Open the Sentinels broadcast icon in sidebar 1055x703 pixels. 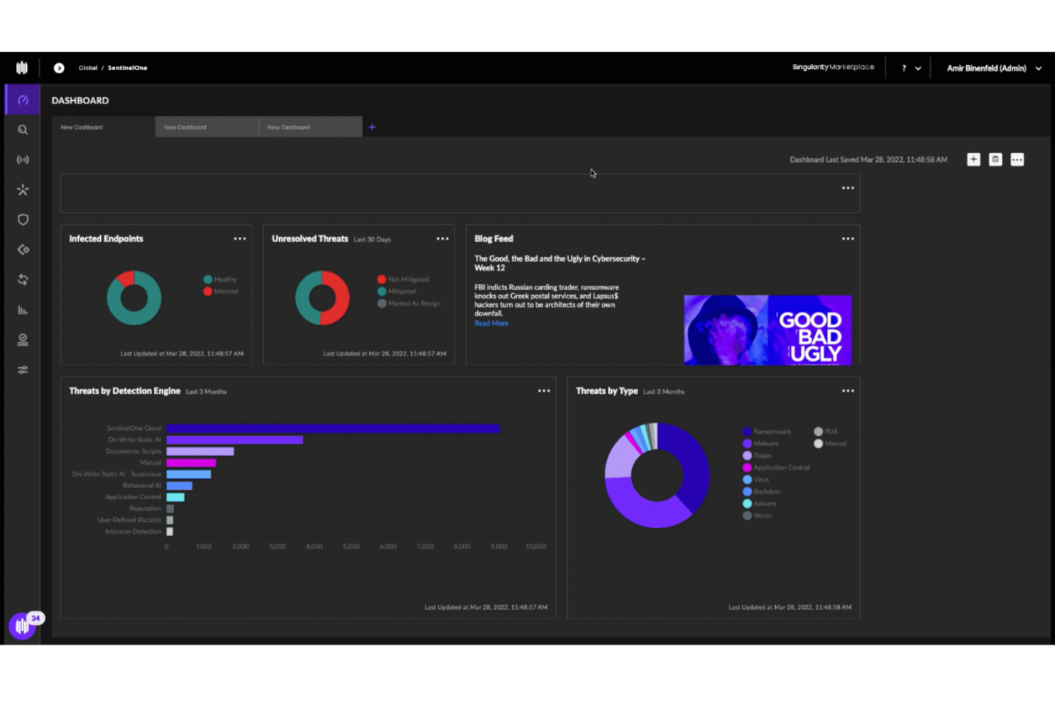pyautogui.click(x=23, y=160)
